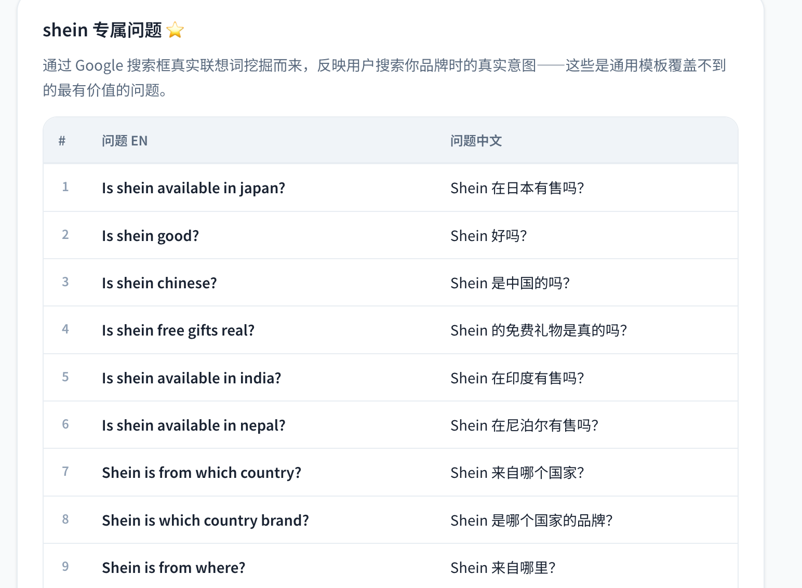
Task: Select "Shein 在尼泊尔有售吗?" cell
Action: pyautogui.click(x=524, y=425)
